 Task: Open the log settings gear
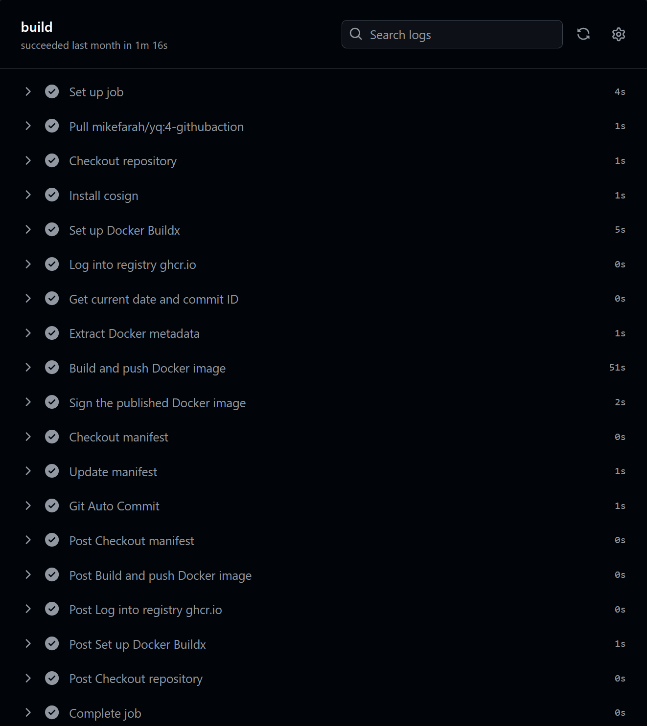coord(619,34)
